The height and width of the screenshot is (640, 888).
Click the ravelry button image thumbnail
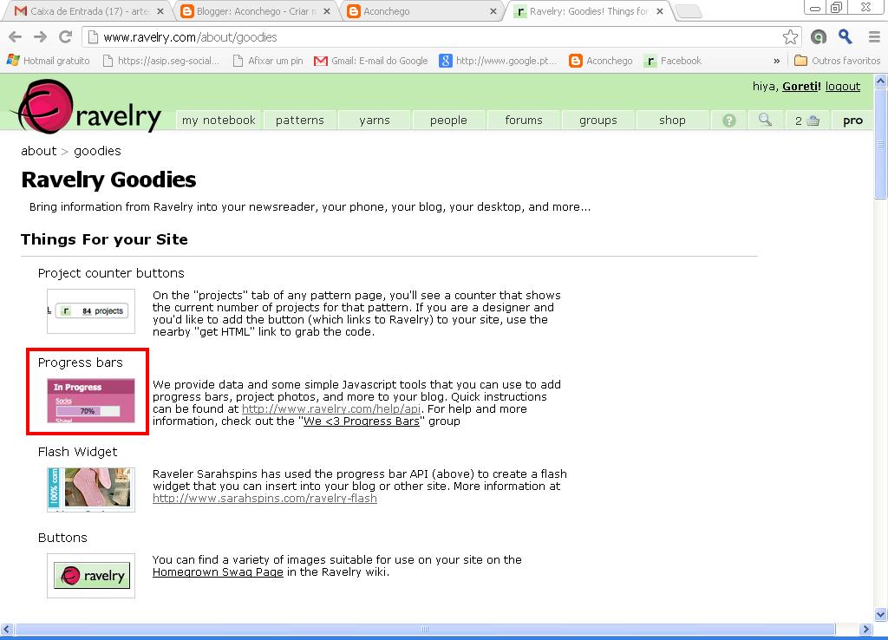91,576
